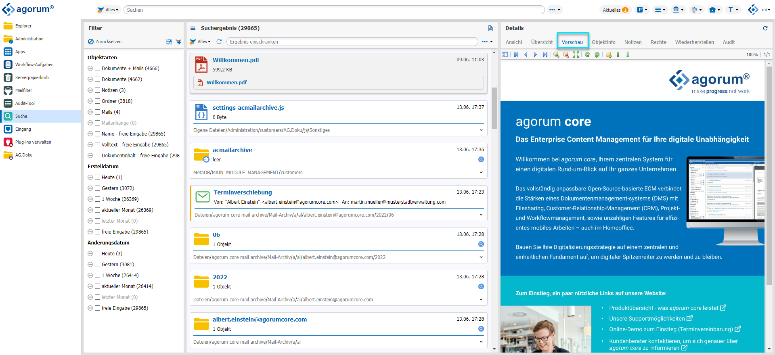
Task: Open Alles dropdown in result filter bar
Action: [x=200, y=42]
